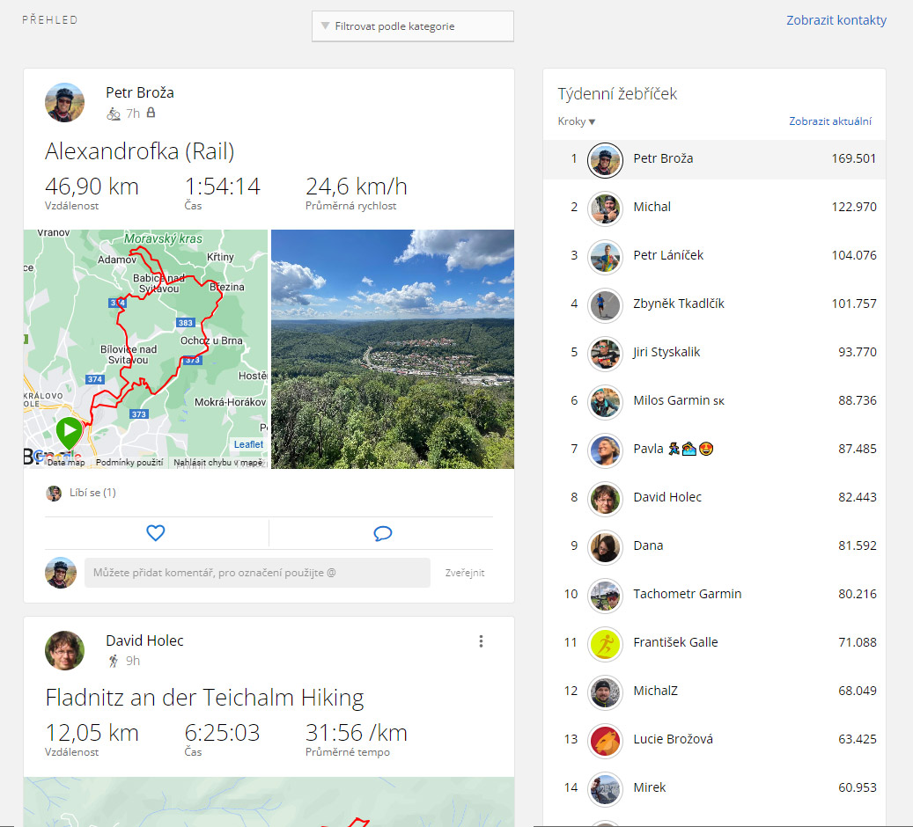The width and height of the screenshot is (913, 827).
Task: Click the small avatar next to Líbí se (1)
Action: (54, 494)
